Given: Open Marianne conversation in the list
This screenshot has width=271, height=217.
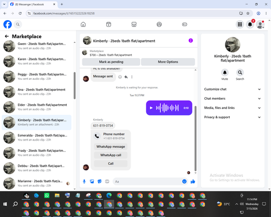Looking at the screenshot, I should coord(36,183).
